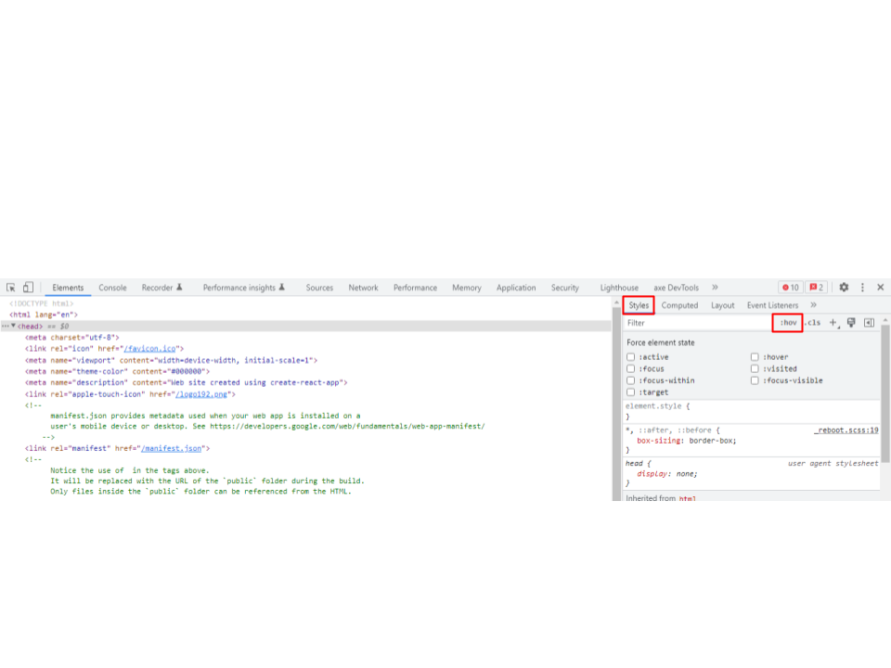The width and height of the screenshot is (891, 668).
Task: Open the hidden tabs overflow chevron
Action: point(715,288)
